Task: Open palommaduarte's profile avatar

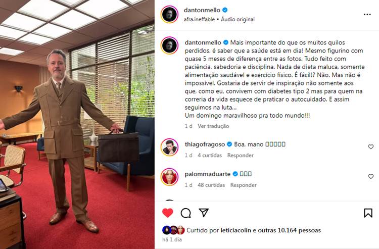Action: 169,177
